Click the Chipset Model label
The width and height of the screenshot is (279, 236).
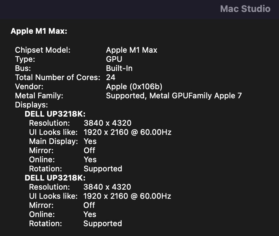(43, 50)
